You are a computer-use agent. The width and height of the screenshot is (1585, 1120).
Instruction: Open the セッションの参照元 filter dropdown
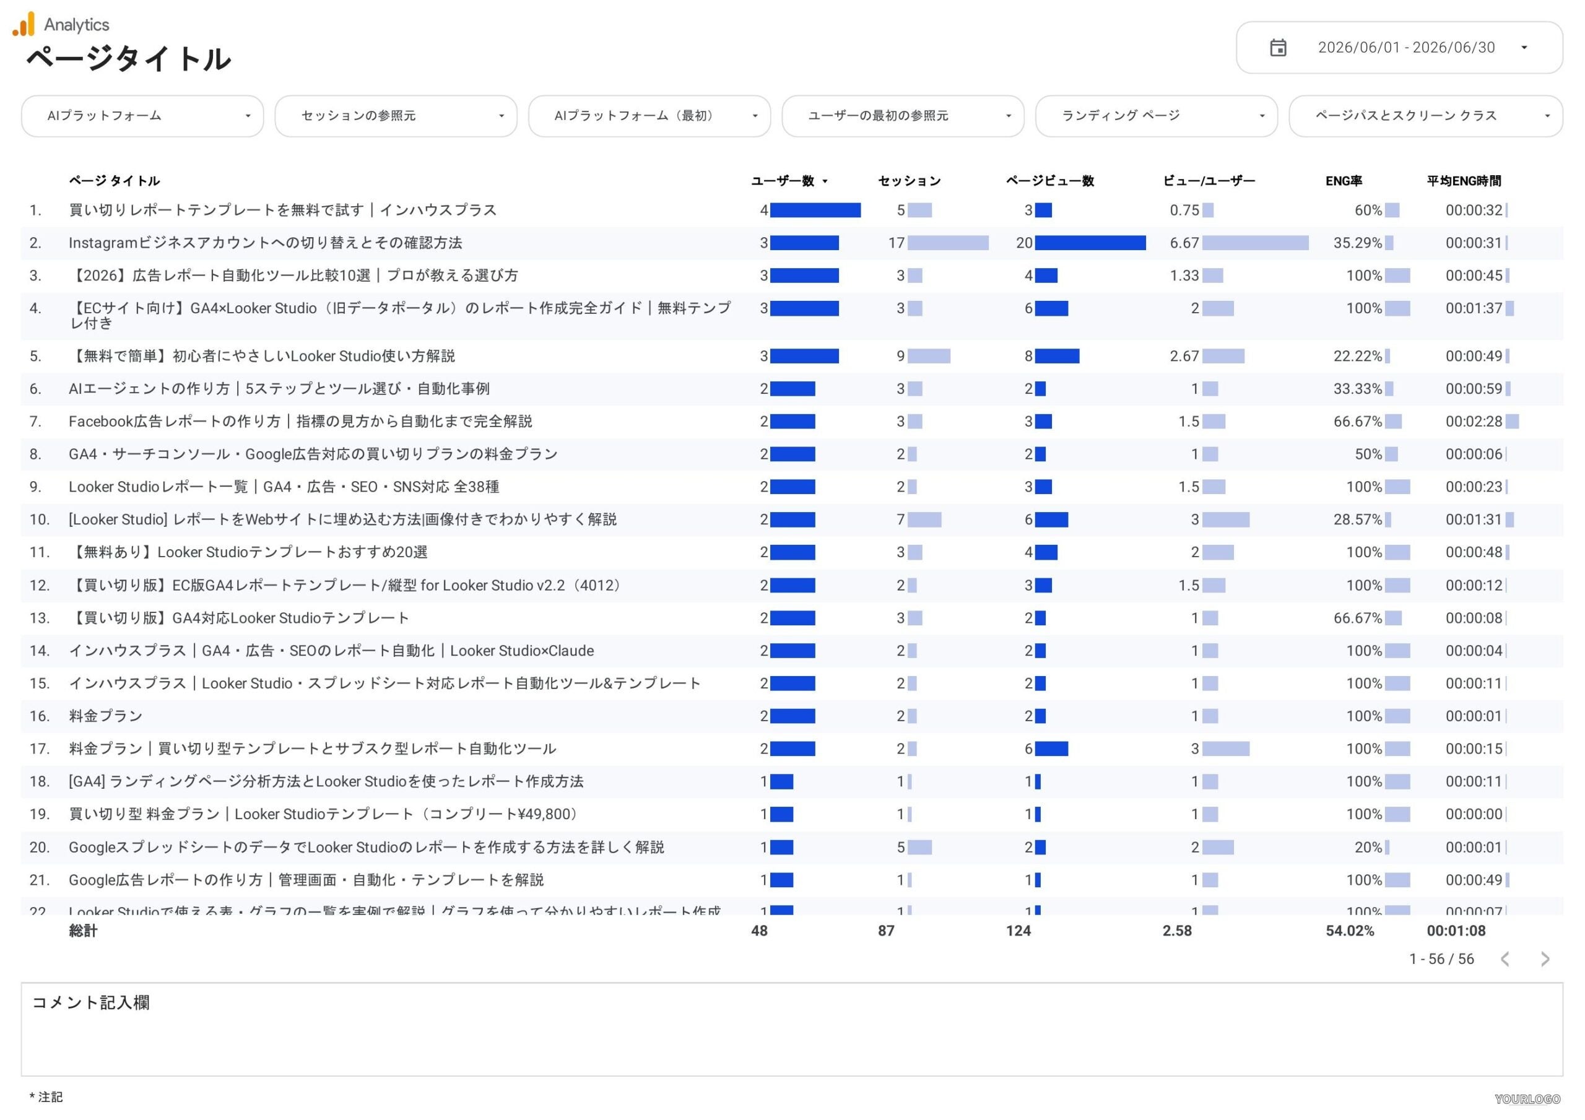(x=396, y=116)
